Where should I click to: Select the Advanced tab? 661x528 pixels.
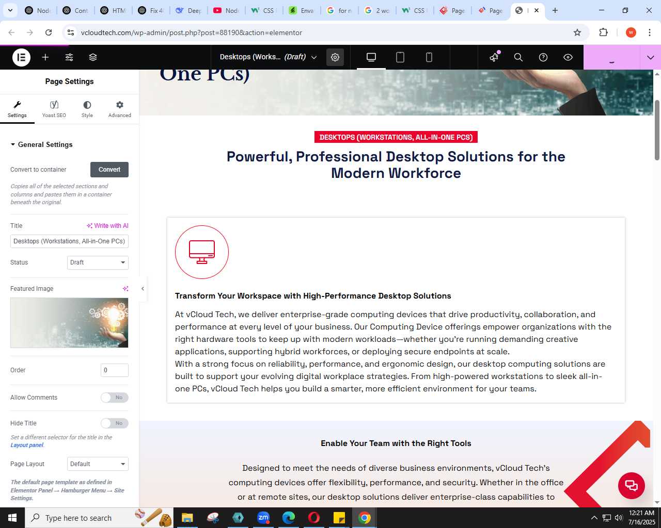[120, 109]
